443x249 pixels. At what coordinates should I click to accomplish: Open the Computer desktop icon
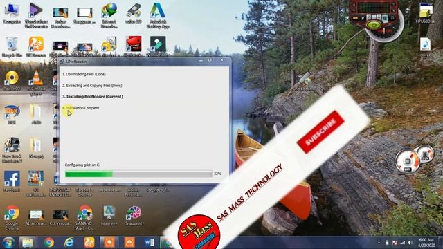pyautogui.click(x=12, y=13)
